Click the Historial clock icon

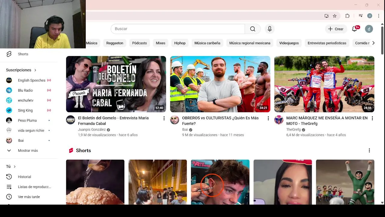(9, 177)
